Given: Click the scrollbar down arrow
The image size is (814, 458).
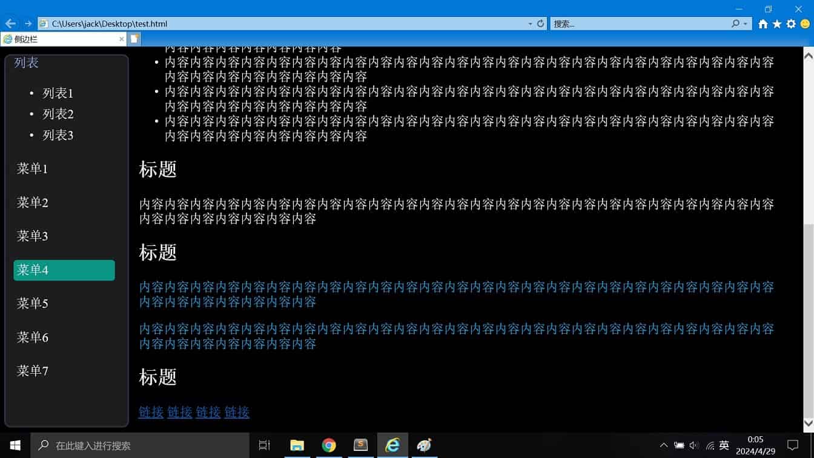Looking at the screenshot, I should coord(808,423).
